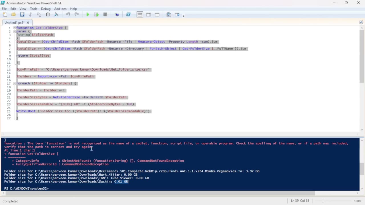Open an existing script file
Viewport: 365px width, 205px height.
coord(13,15)
